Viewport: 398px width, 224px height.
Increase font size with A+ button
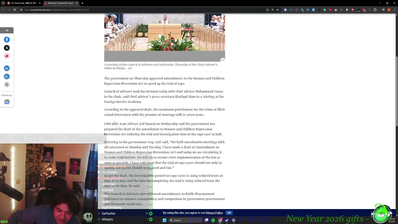point(7,68)
